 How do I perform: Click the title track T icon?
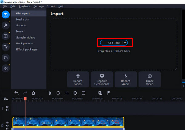pyautogui.click(x=3, y=108)
